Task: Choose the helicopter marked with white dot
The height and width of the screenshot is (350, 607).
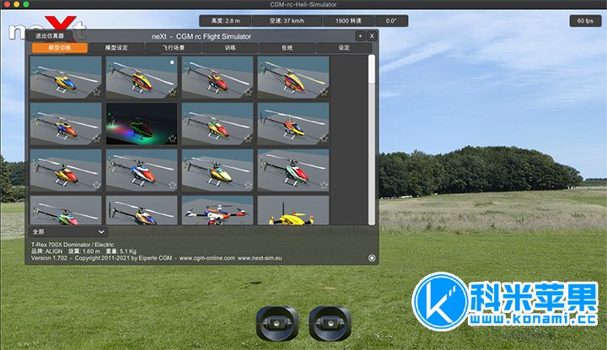Action: pos(142,78)
